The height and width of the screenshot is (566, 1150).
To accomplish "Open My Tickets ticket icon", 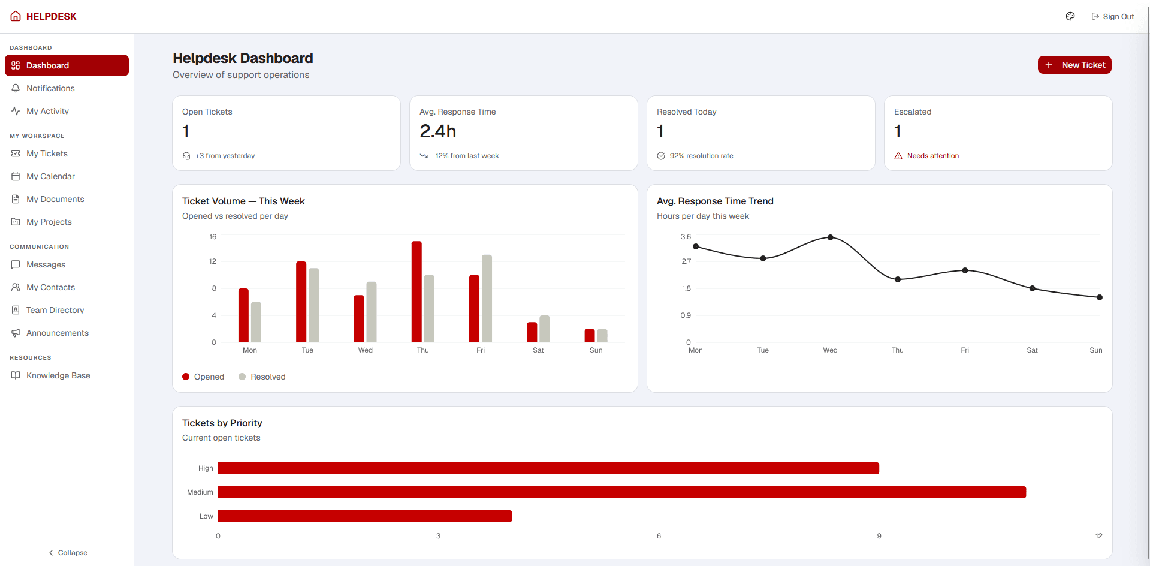I will click(16, 153).
